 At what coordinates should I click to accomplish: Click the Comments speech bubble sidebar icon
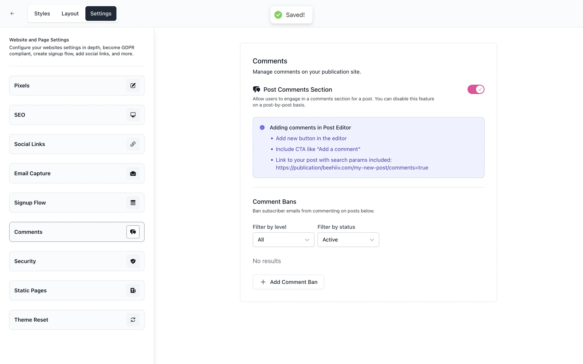(x=133, y=232)
